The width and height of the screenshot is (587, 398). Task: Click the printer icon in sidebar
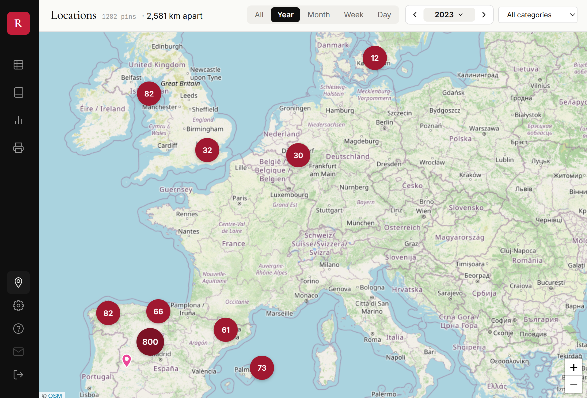[x=18, y=148]
